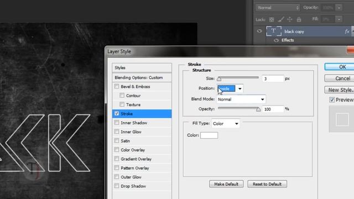
Task: Enable Satin checkbox
Action: click(x=117, y=140)
